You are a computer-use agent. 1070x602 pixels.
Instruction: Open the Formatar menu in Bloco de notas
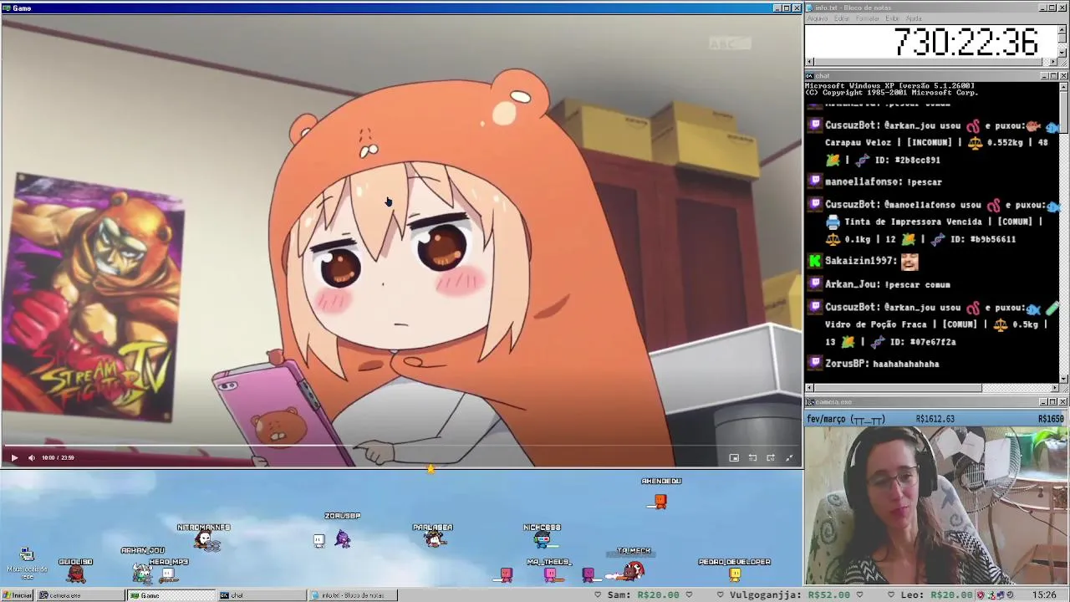point(868,18)
